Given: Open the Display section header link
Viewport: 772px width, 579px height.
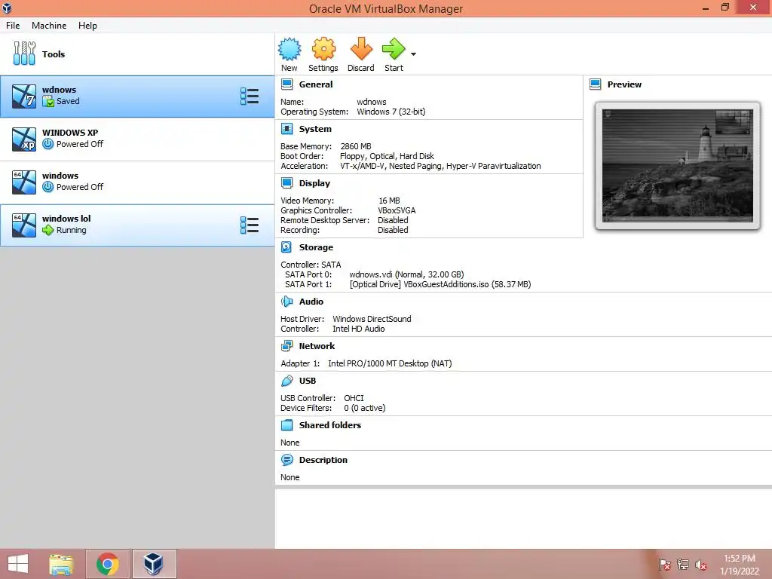Looking at the screenshot, I should click(314, 183).
